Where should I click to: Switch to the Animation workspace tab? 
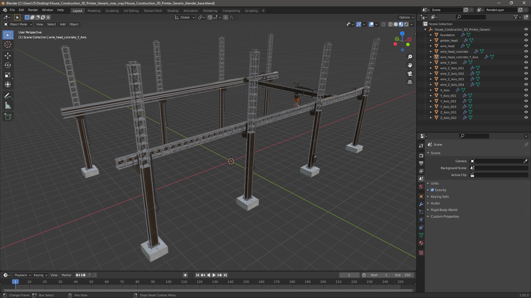click(191, 10)
